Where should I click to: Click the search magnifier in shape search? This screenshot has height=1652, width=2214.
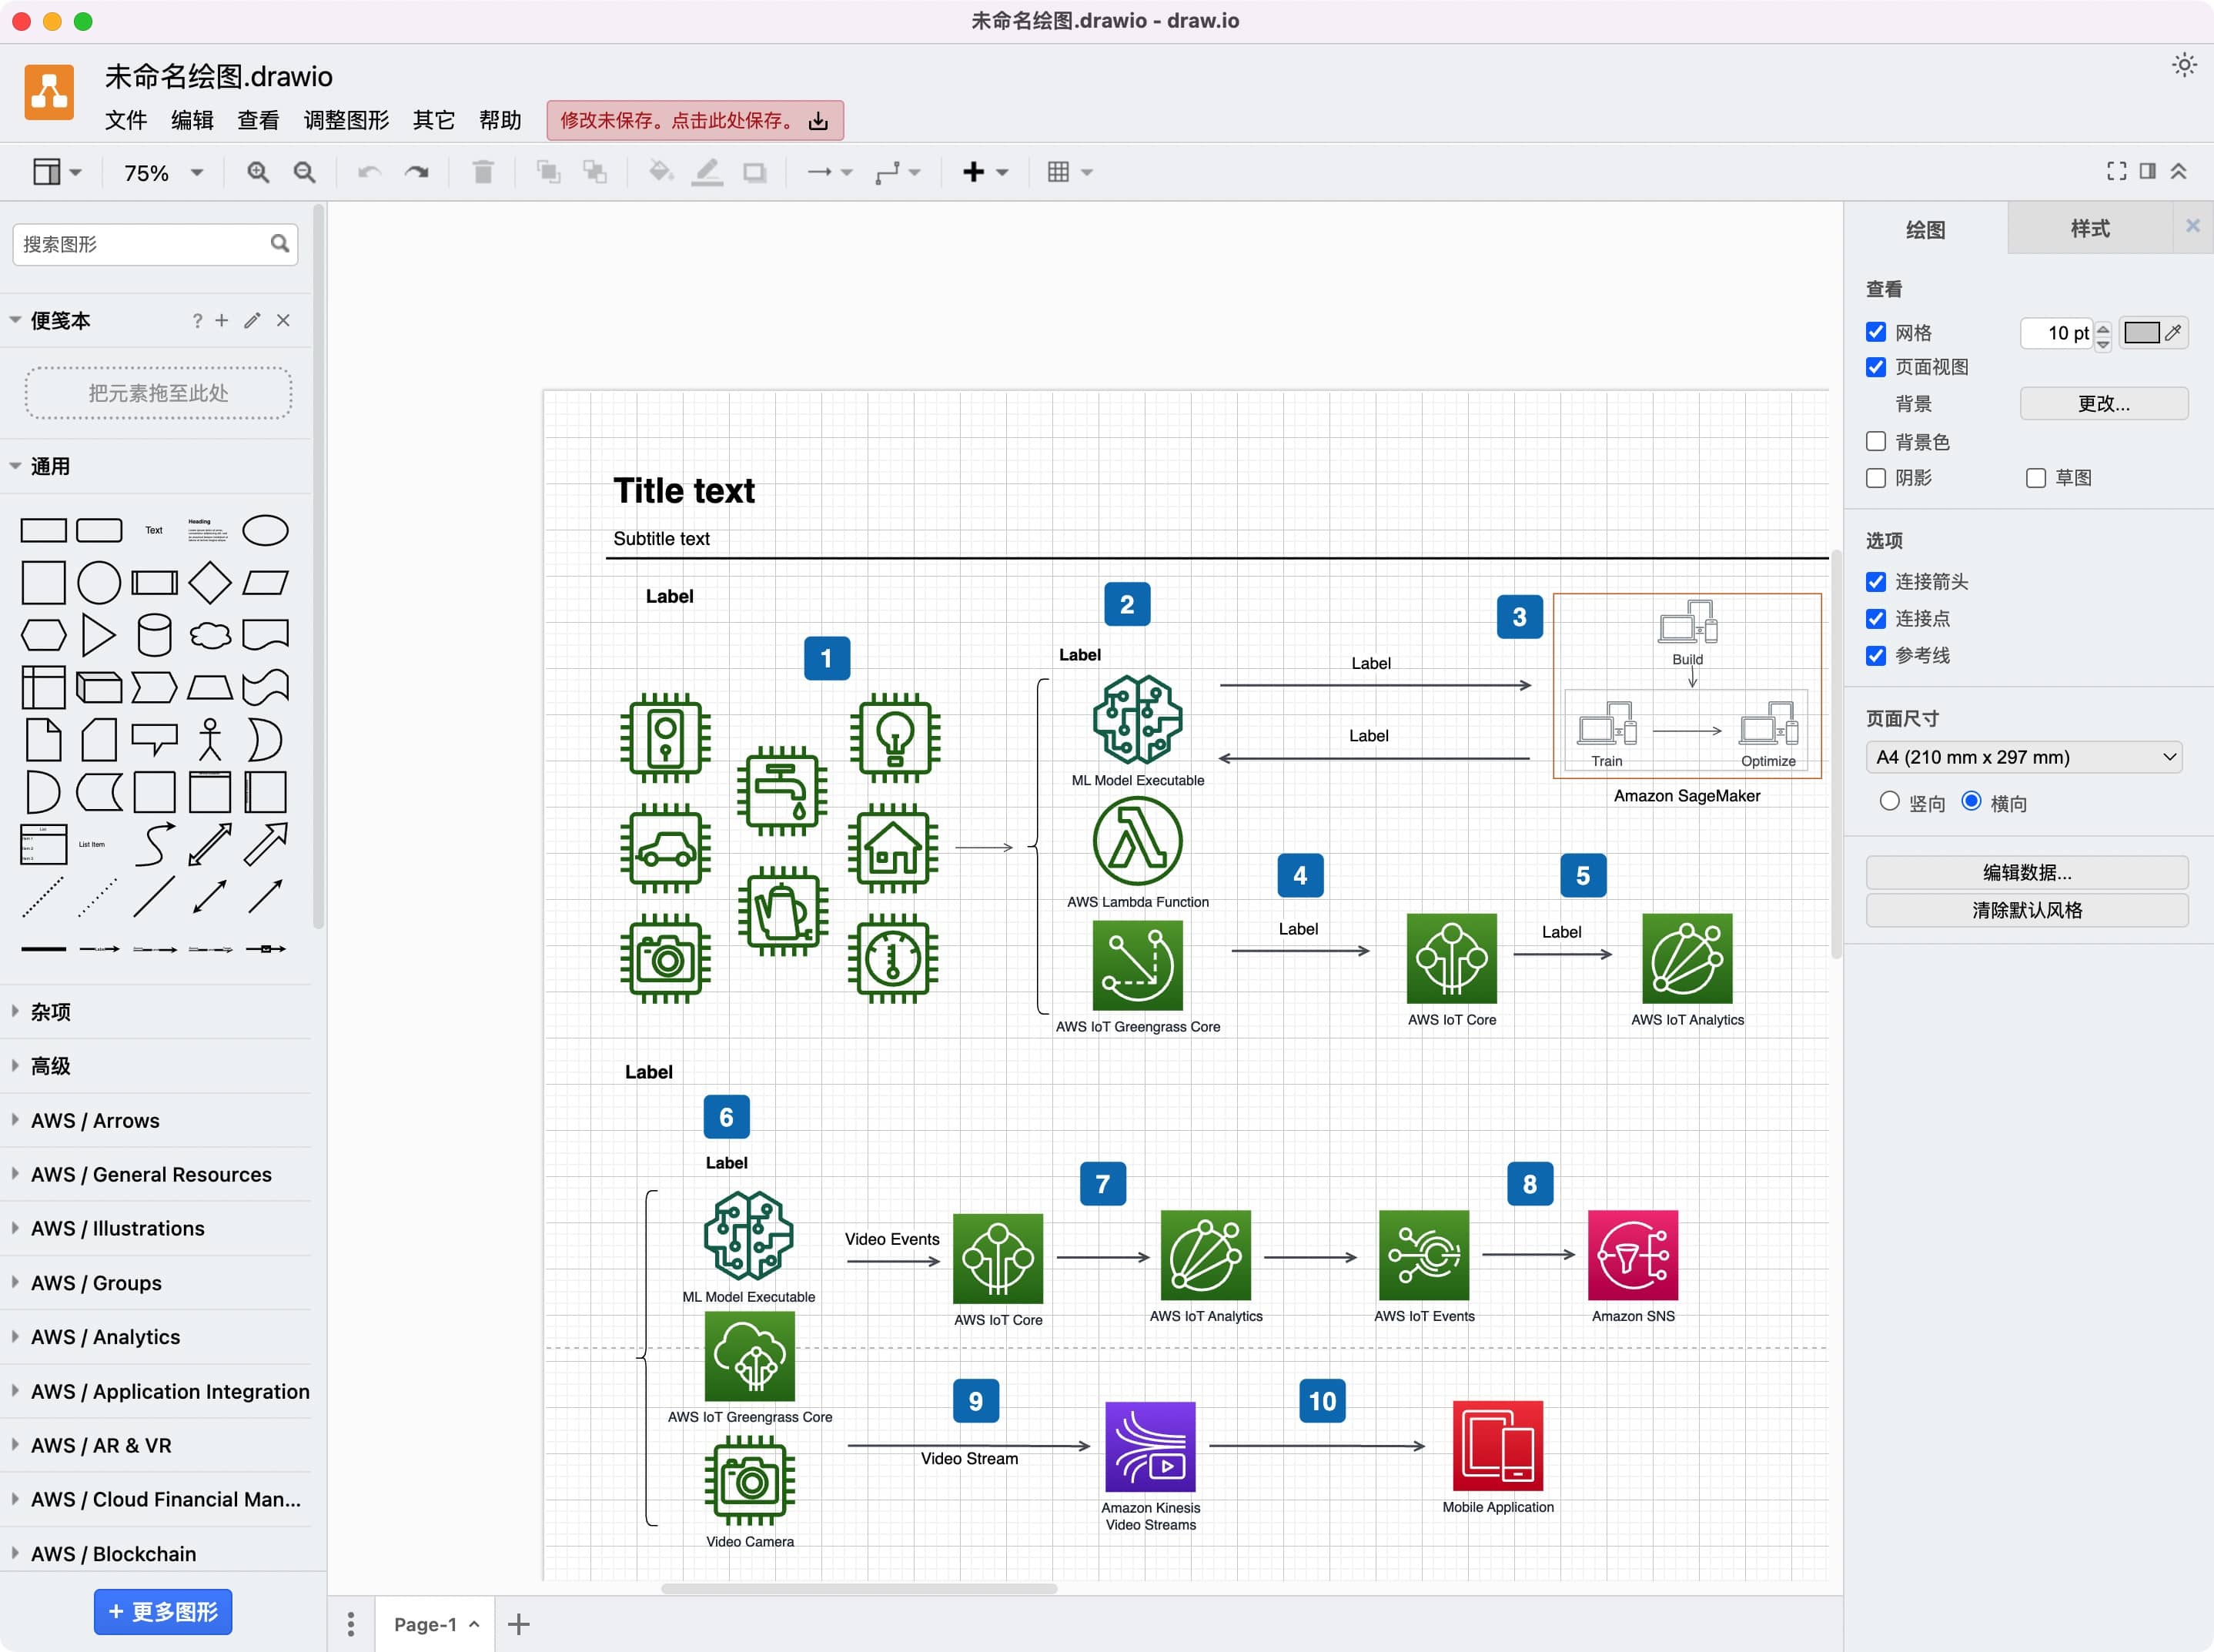pos(279,243)
